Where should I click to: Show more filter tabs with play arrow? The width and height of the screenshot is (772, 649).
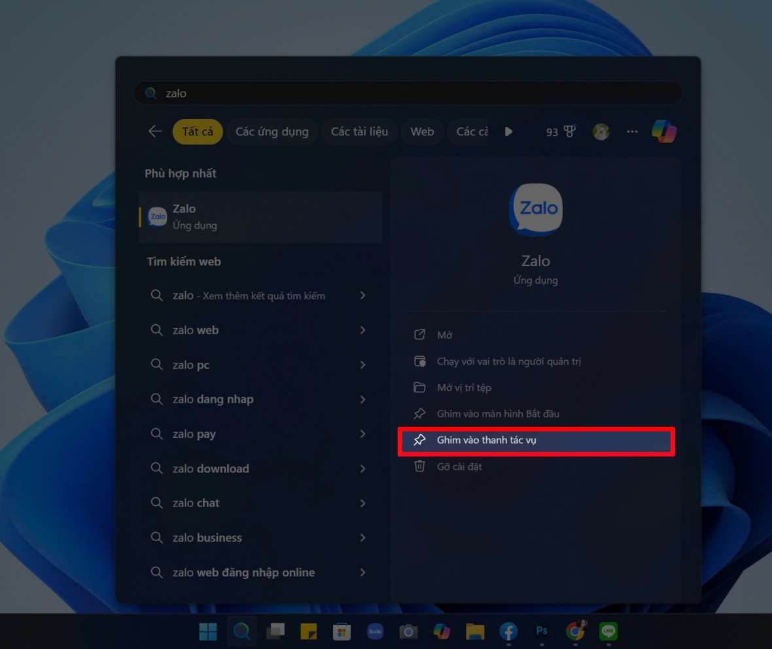click(x=508, y=131)
